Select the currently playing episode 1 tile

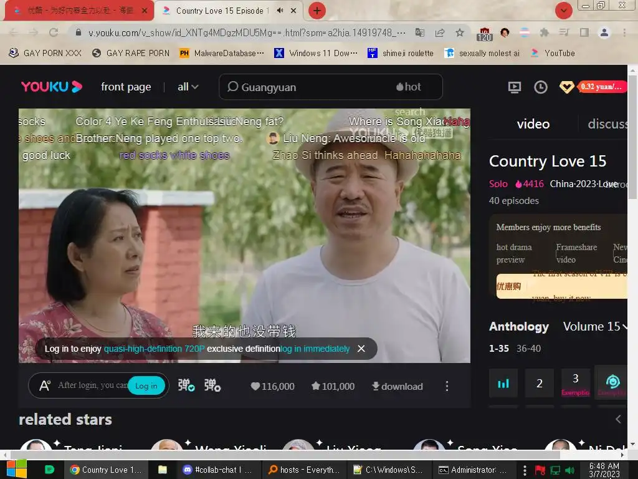coord(503,383)
